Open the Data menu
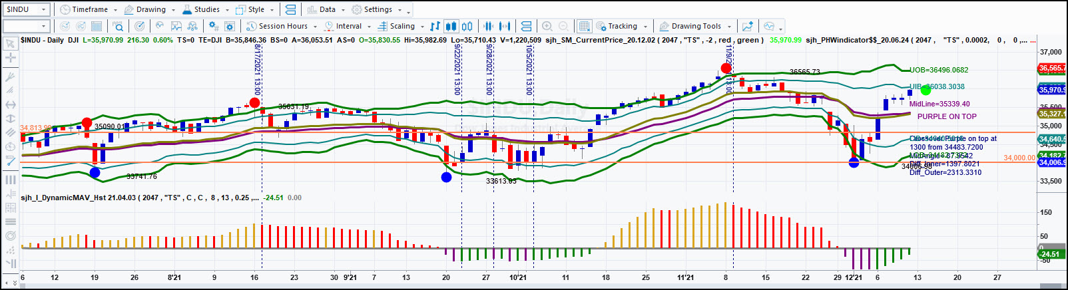This screenshot has width=1068, height=290. pyautogui.click(x=326, y=9)
